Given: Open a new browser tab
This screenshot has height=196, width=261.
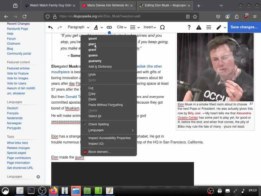Looking at the screenshot, I should tap(199, 6).
